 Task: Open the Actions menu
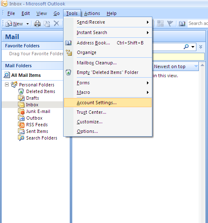pyautogui.click(x=92, y=13)
